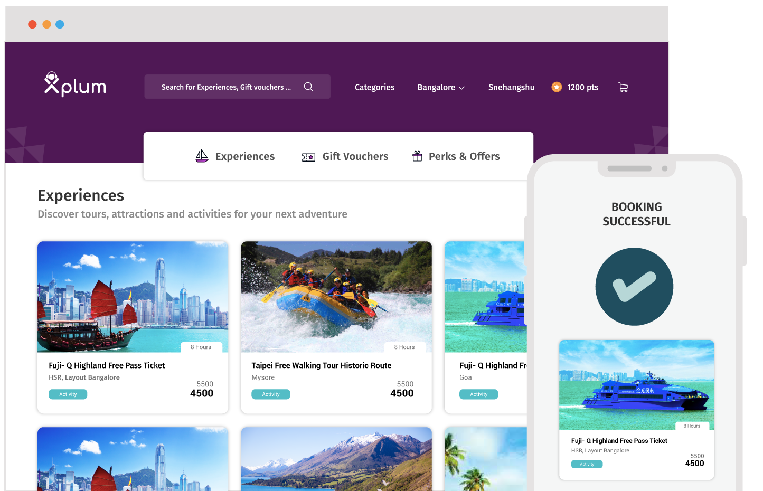The height and width of the screenshot is (491, 763).
Task: Click 'Discover tours, attractions and activities' subtitle
Action: point(192,214)
